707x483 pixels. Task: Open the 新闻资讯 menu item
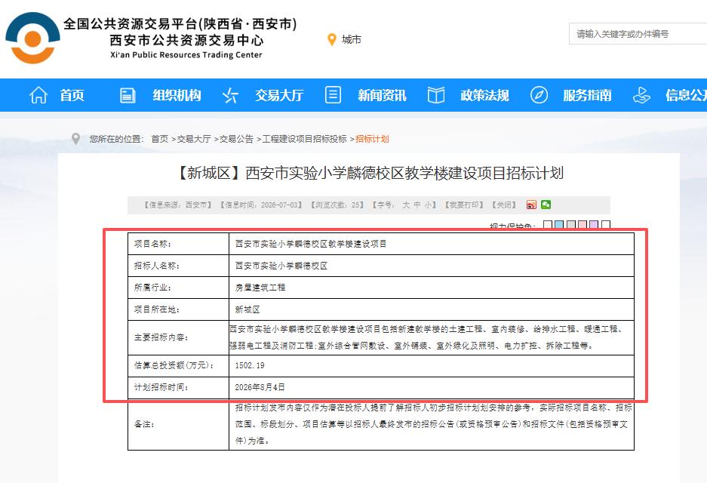click(x=382, y=95)
